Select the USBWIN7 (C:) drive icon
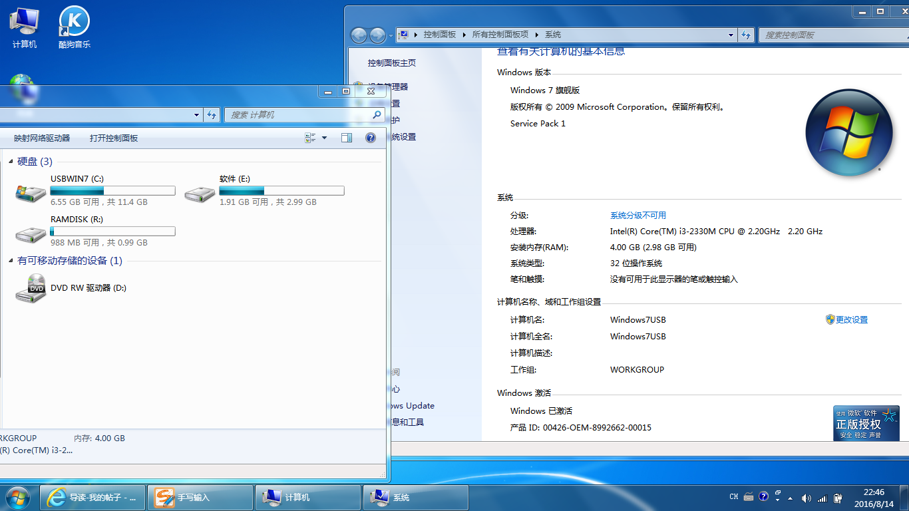The image size is (909, 511). tap(31, 193)
